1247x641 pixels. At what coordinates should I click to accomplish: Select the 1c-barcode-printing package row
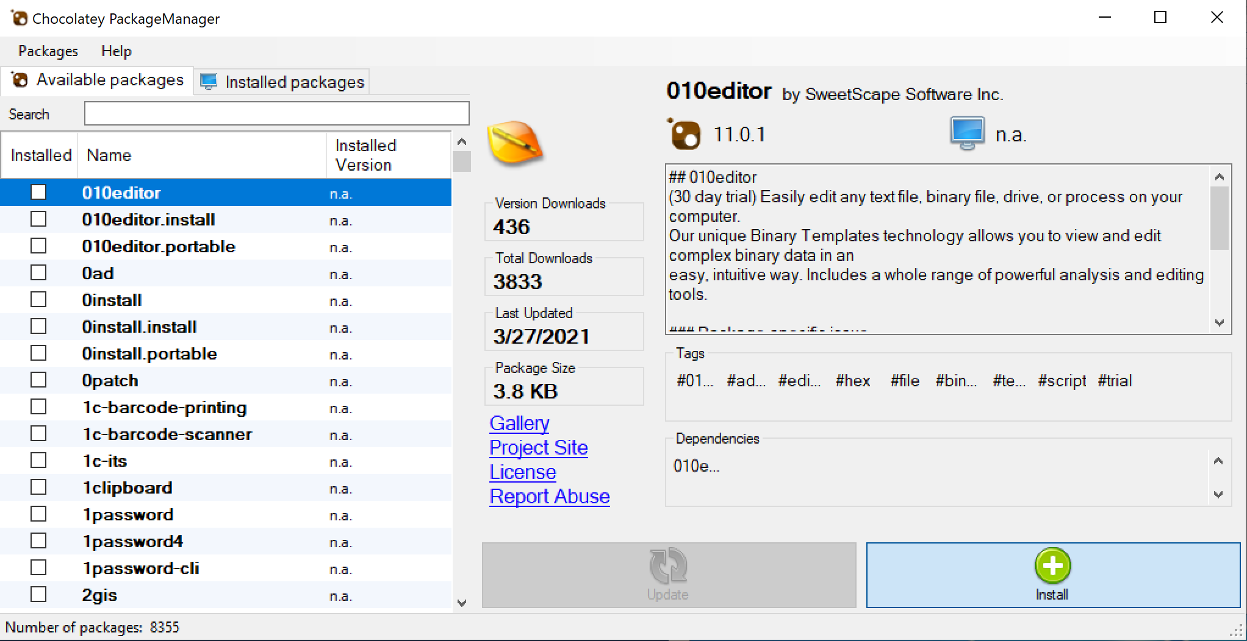point(226,407)
